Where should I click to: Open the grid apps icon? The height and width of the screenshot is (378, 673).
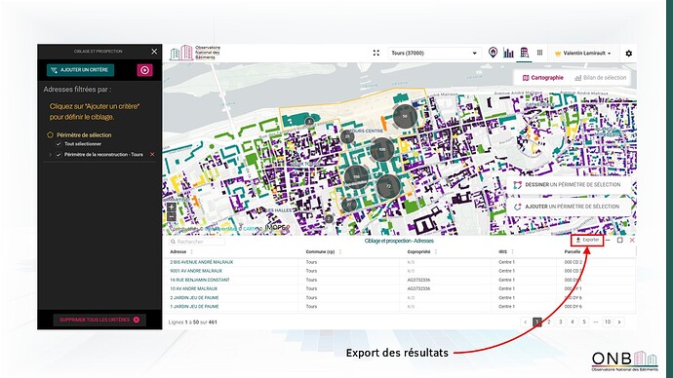539,53
